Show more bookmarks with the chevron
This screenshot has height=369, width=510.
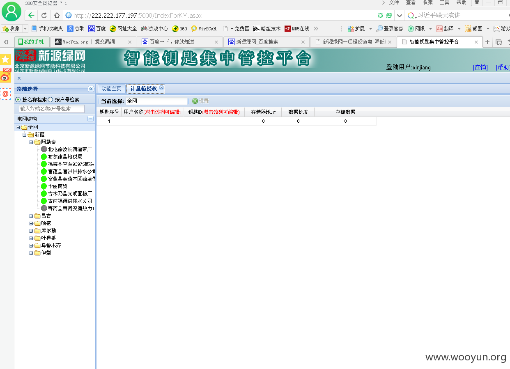(x=316, y=29)
